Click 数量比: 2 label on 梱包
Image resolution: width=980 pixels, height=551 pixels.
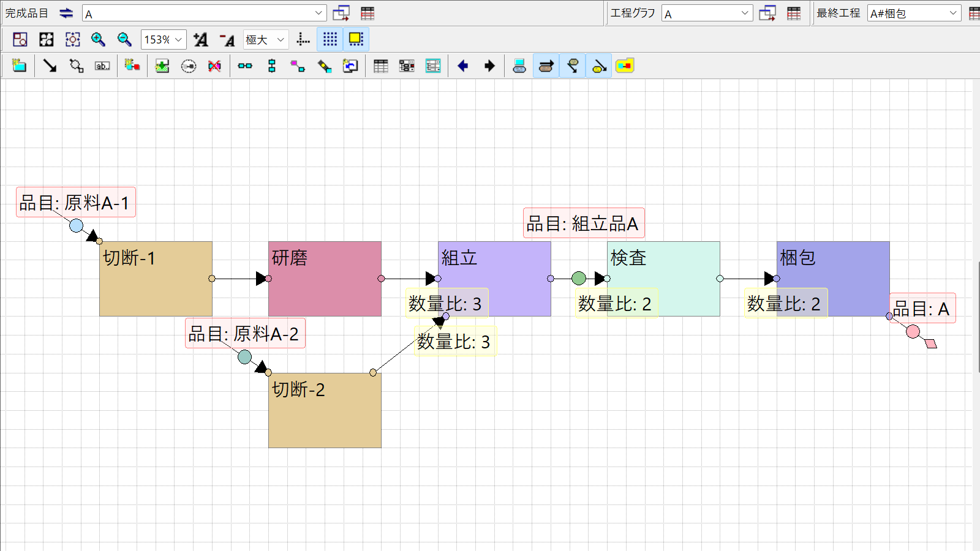(x=785, y=304)
